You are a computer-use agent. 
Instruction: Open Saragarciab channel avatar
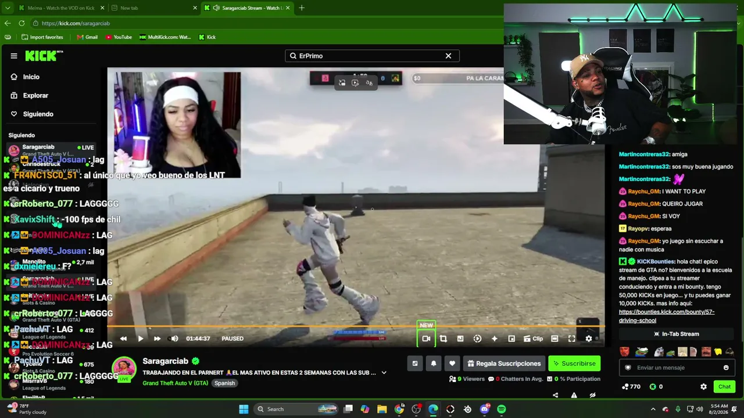tap(124, 368)
